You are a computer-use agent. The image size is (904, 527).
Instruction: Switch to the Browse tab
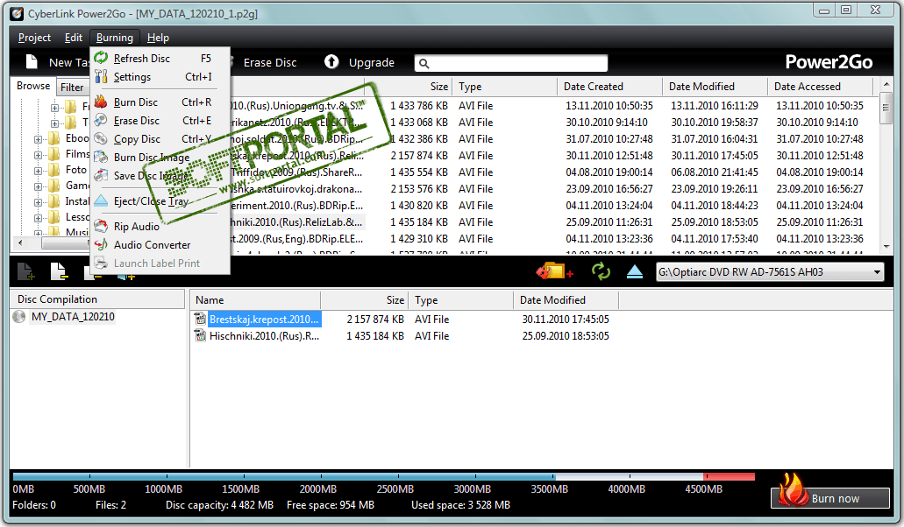33,86
